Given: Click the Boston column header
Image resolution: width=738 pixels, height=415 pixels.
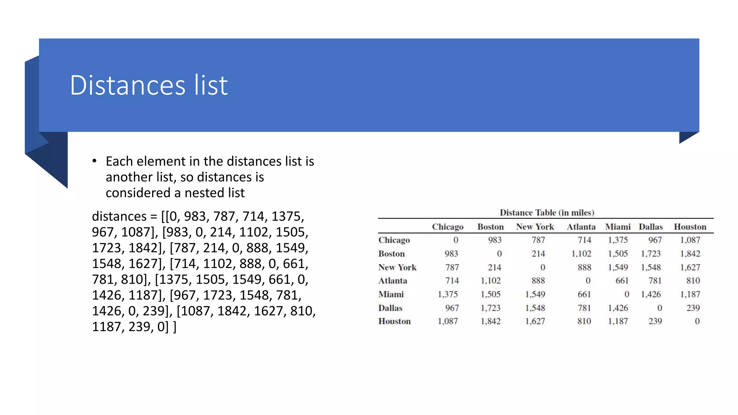Looking at the screenshot, I should click(x=490, y=227).
